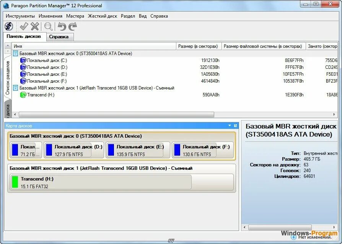Click the blue color bar of F: block
Image resolution: width=342 pixels, height=244 pixels.
point(177,150)
